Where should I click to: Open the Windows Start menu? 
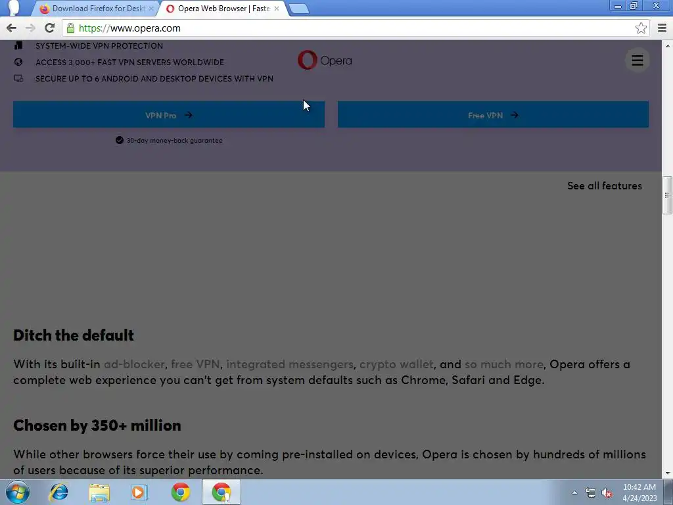pyautogui.click(x=18, y=492)
